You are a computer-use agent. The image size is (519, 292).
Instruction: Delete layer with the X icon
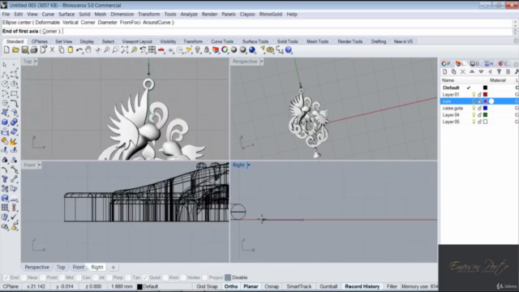pyautogui.click(x=463, y=72)
